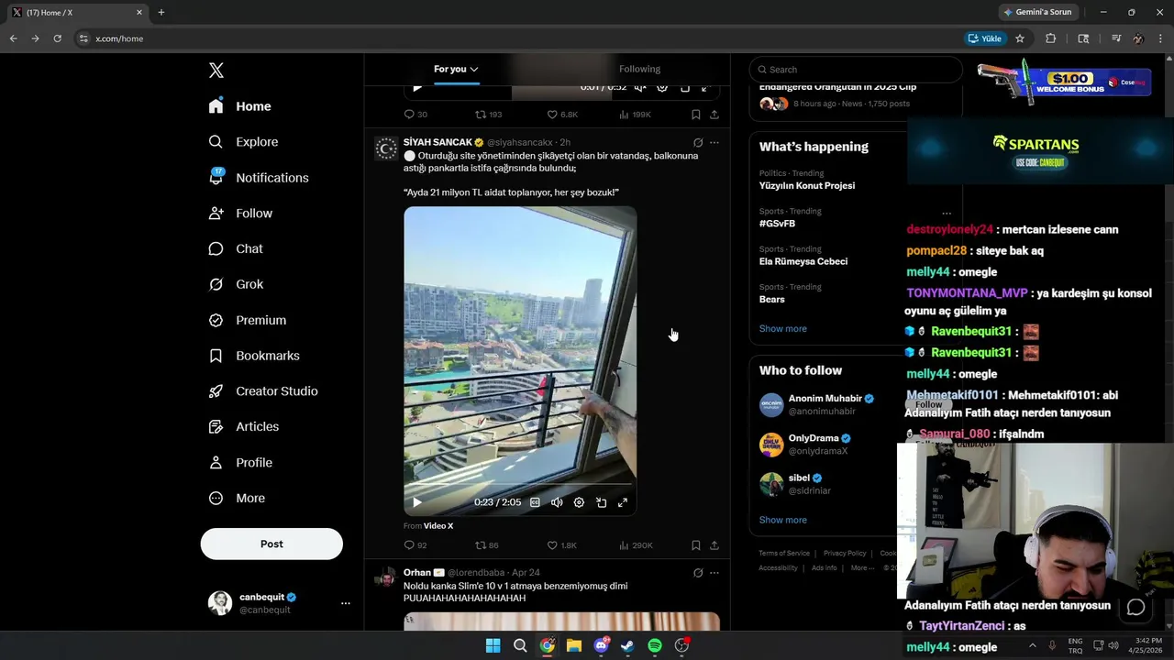Click the X search field
Screen dimensions: 1174x660
tap(855, 70)
